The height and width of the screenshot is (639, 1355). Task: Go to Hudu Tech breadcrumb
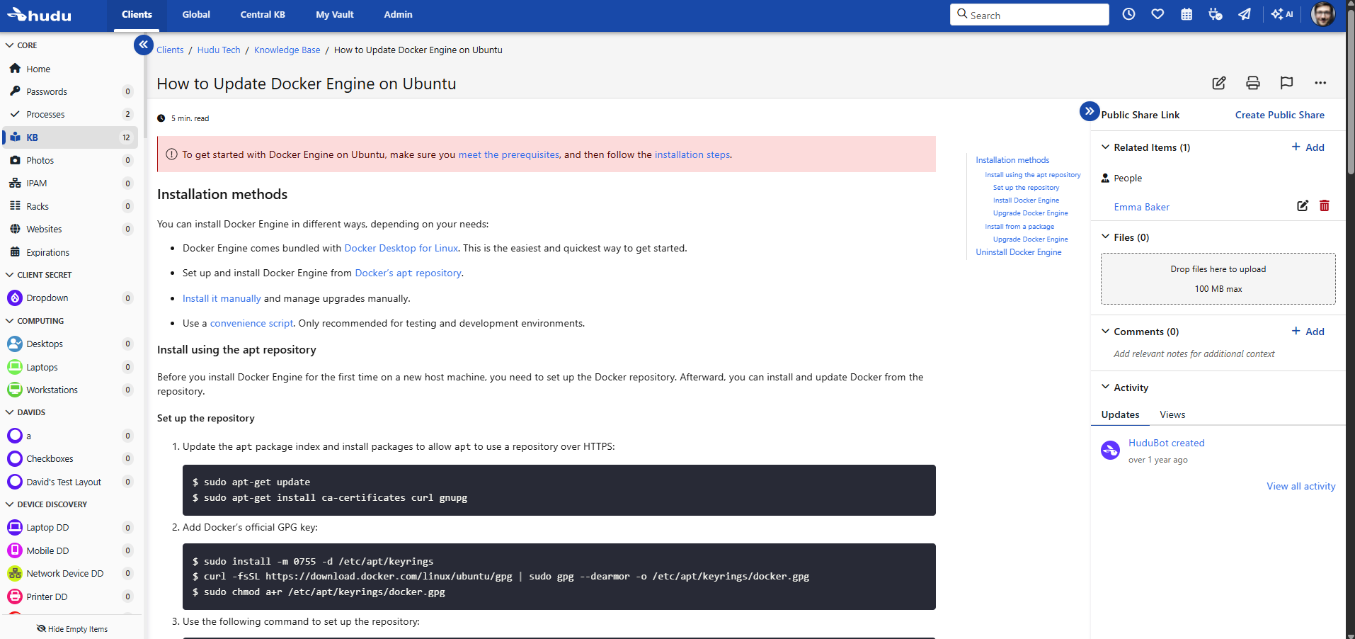[219, 50]
